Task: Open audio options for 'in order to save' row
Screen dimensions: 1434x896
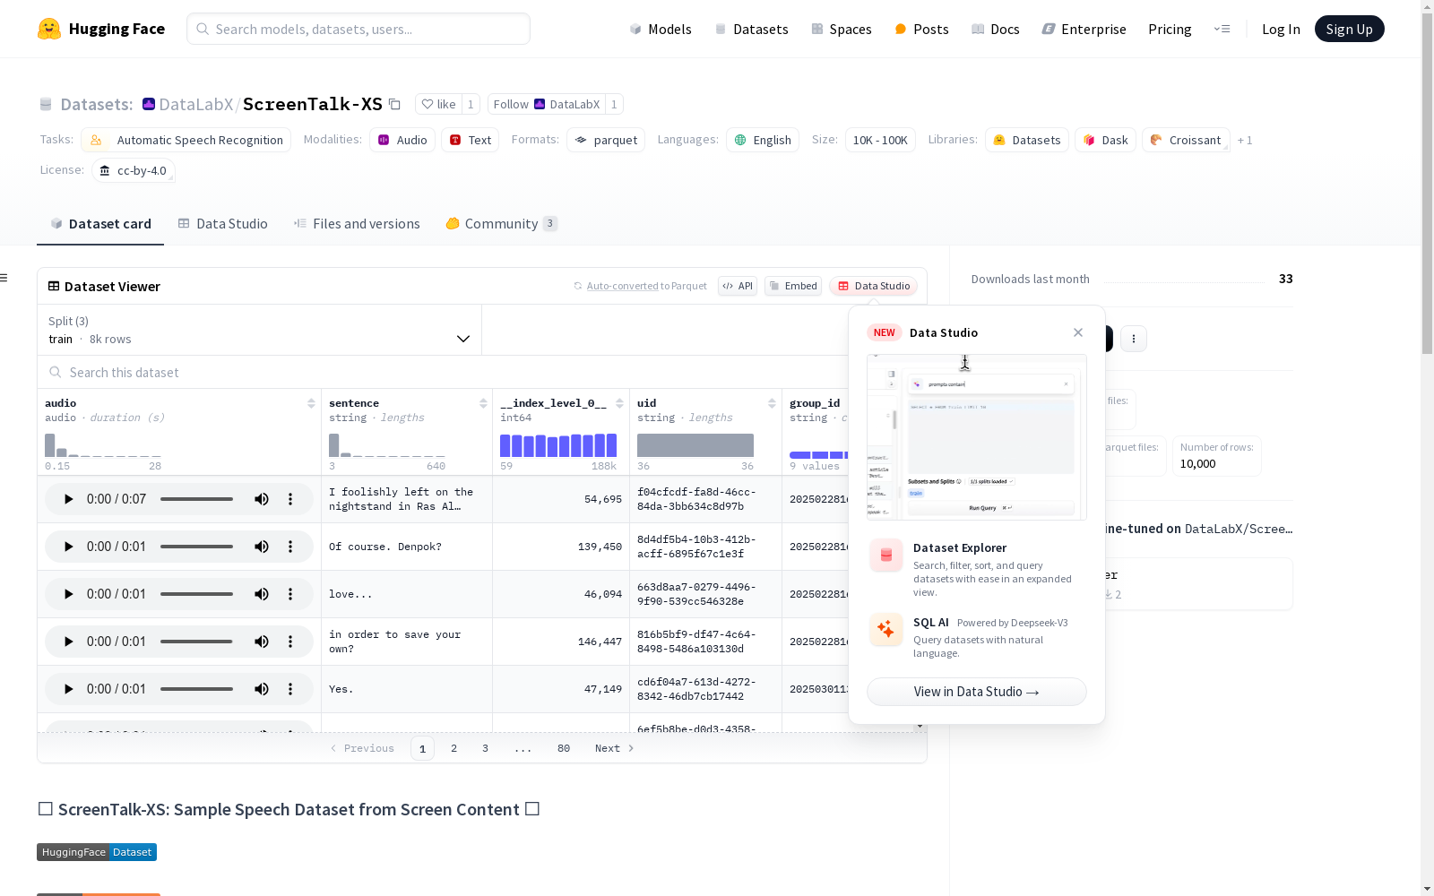Action: coord(290,642)
